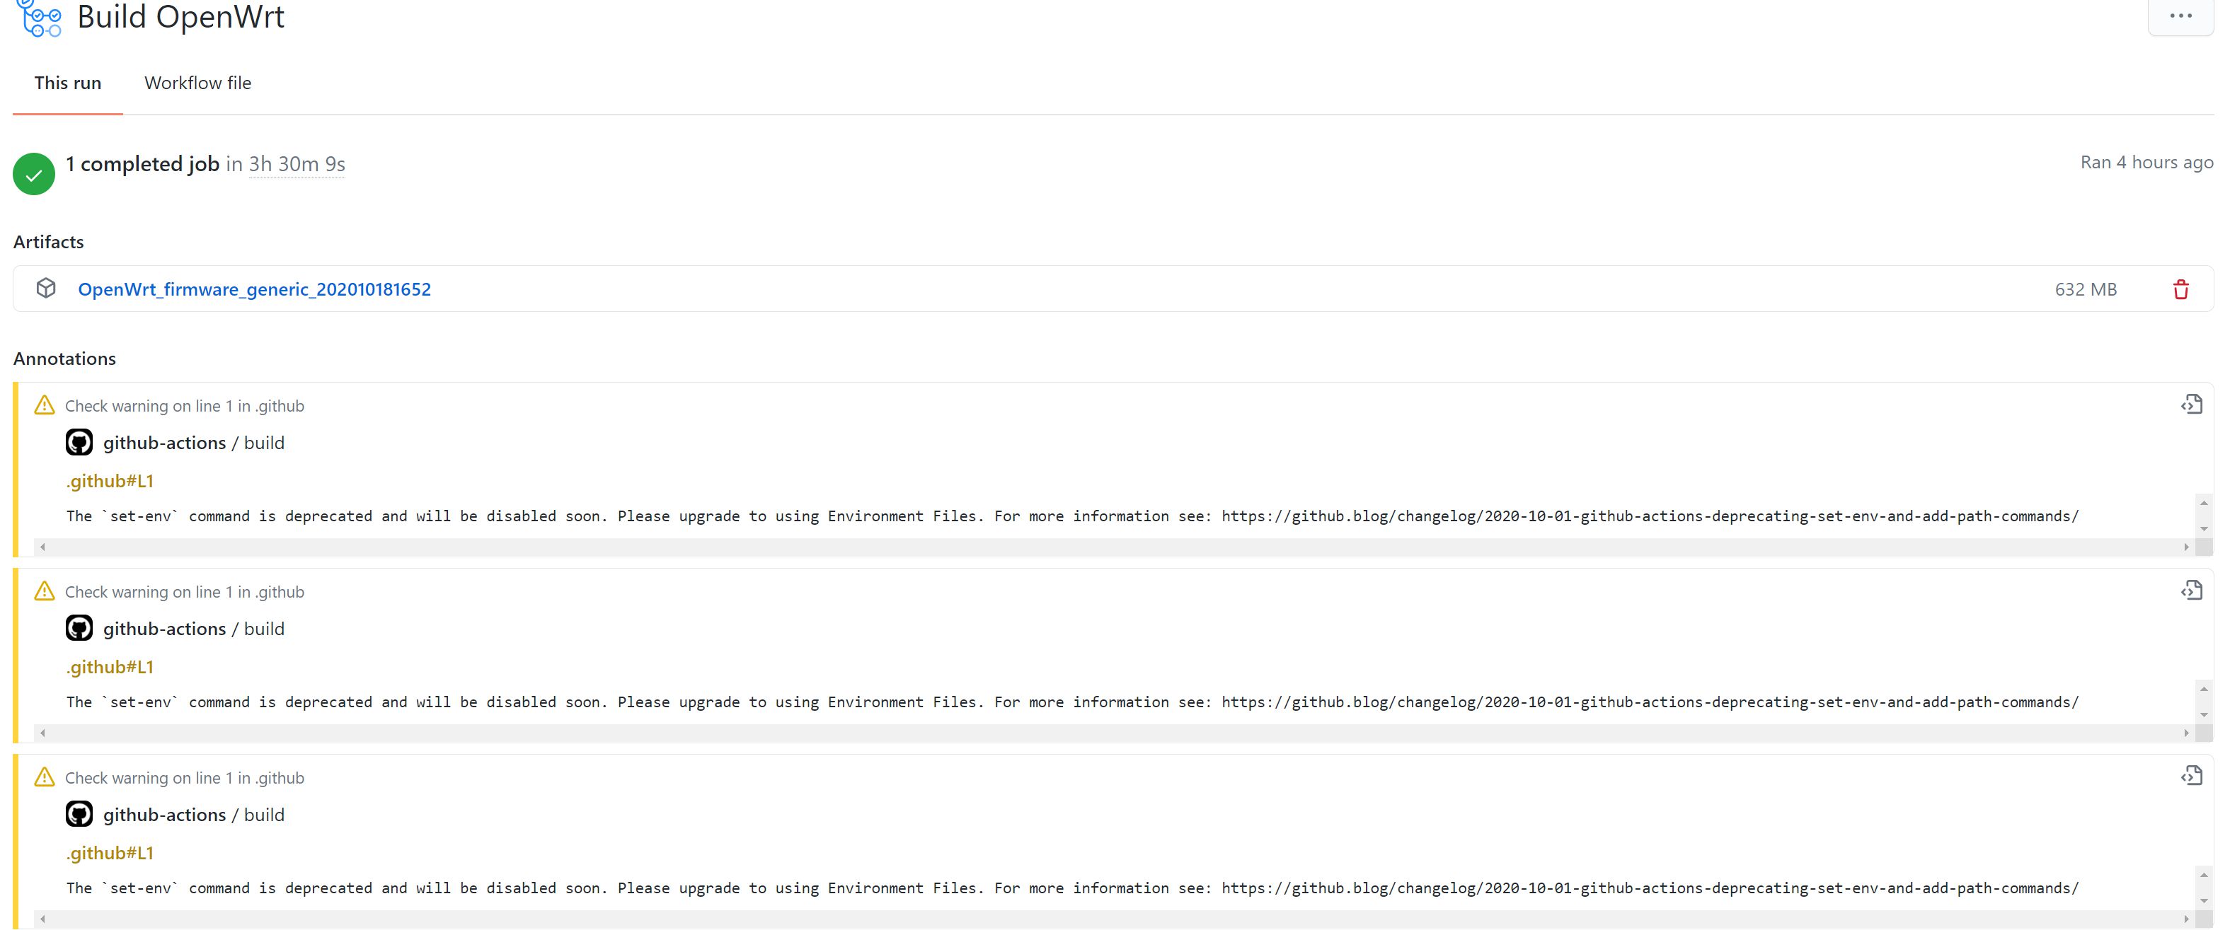Screen dimensions: 2230x930
Task: View raw details of third annotation
Action: click(x=2191, y=776)
